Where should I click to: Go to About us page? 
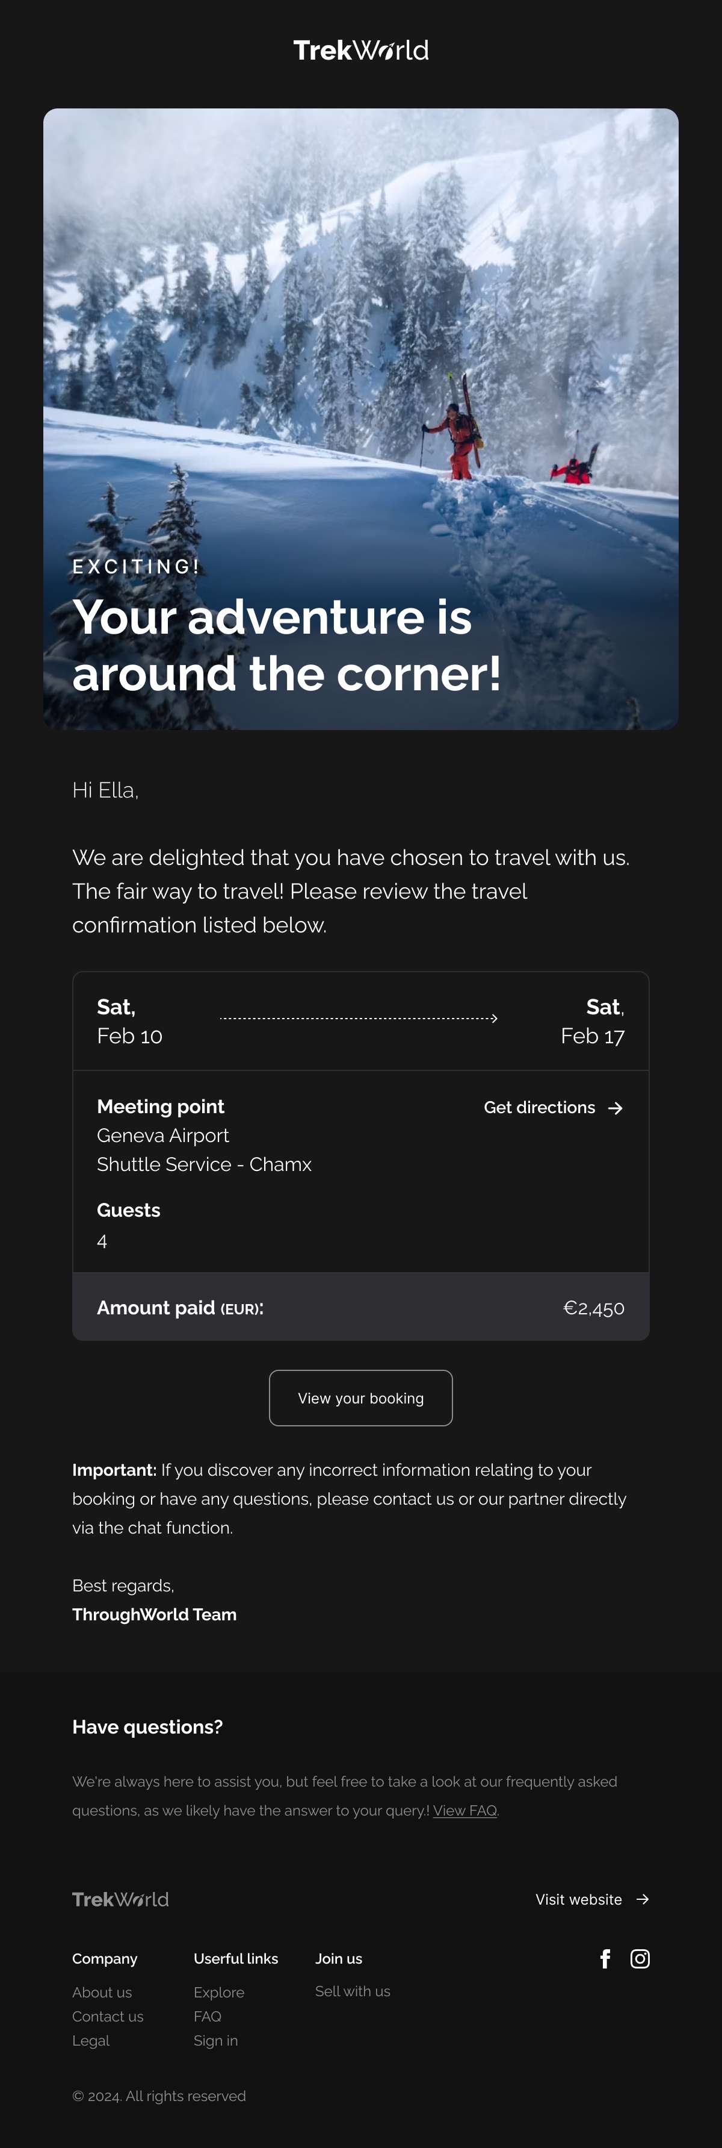[102, 1992]
